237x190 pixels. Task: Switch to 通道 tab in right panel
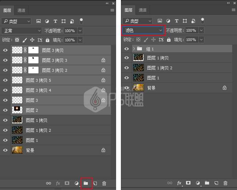tap(142, 10)
